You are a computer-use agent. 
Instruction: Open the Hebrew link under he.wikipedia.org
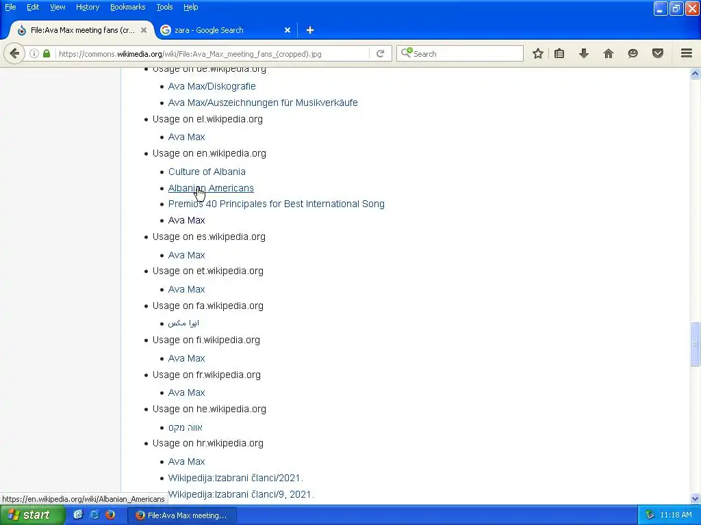tap(185, 428)
